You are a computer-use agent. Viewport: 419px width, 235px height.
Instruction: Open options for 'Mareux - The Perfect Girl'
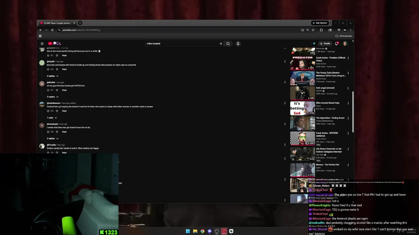point(348,165)
